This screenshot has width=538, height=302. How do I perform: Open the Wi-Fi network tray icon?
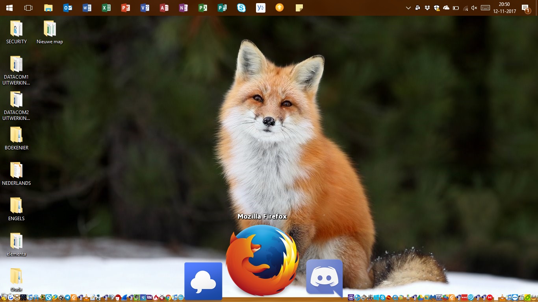pyautogui.click(x=466, y=8)
